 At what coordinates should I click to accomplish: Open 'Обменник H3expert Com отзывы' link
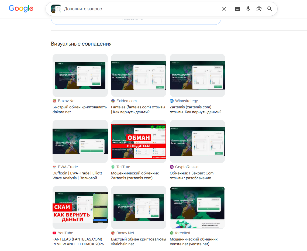pyautogui.click(x=192, y=176)
